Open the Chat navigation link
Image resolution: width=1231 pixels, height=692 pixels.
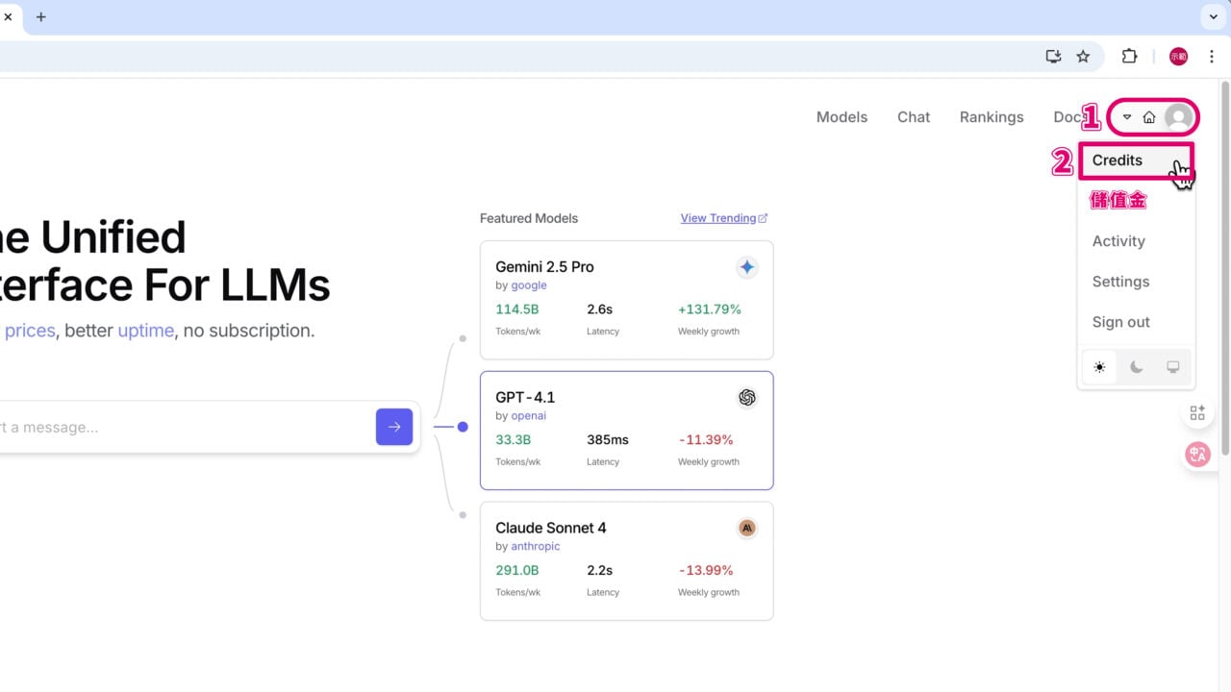pyautogui.click(x=914, y=117)
